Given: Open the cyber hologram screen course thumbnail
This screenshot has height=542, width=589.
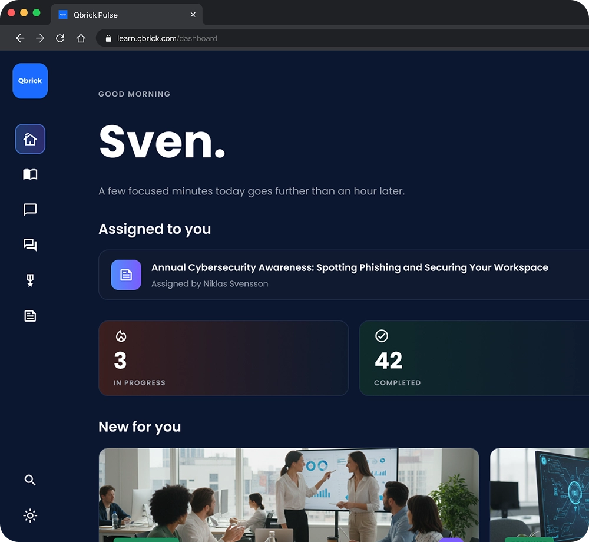Looking at the screenshot, I should point(540,495).
